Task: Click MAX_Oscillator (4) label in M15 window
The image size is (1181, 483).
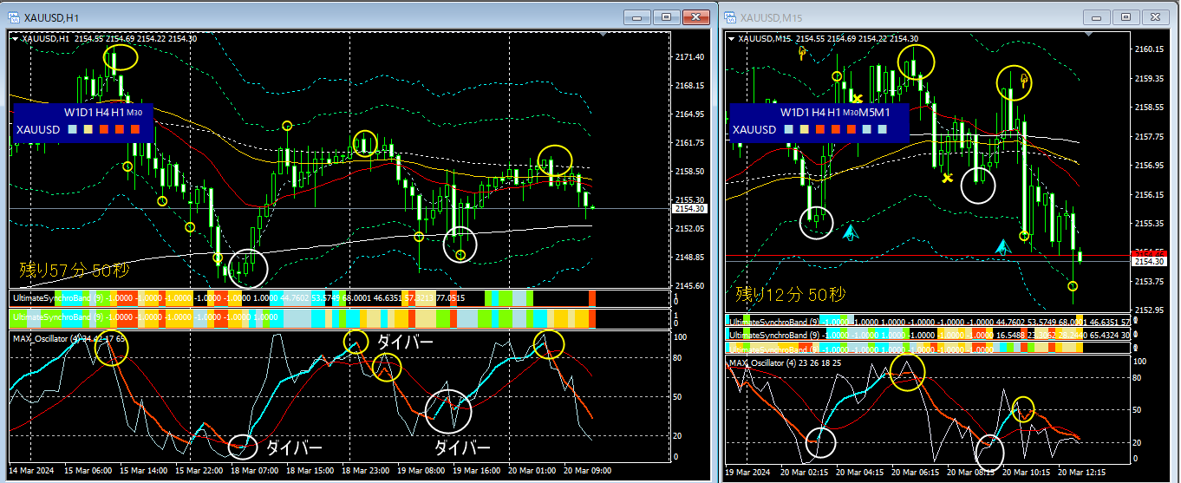Action: [x=765, y=362]
